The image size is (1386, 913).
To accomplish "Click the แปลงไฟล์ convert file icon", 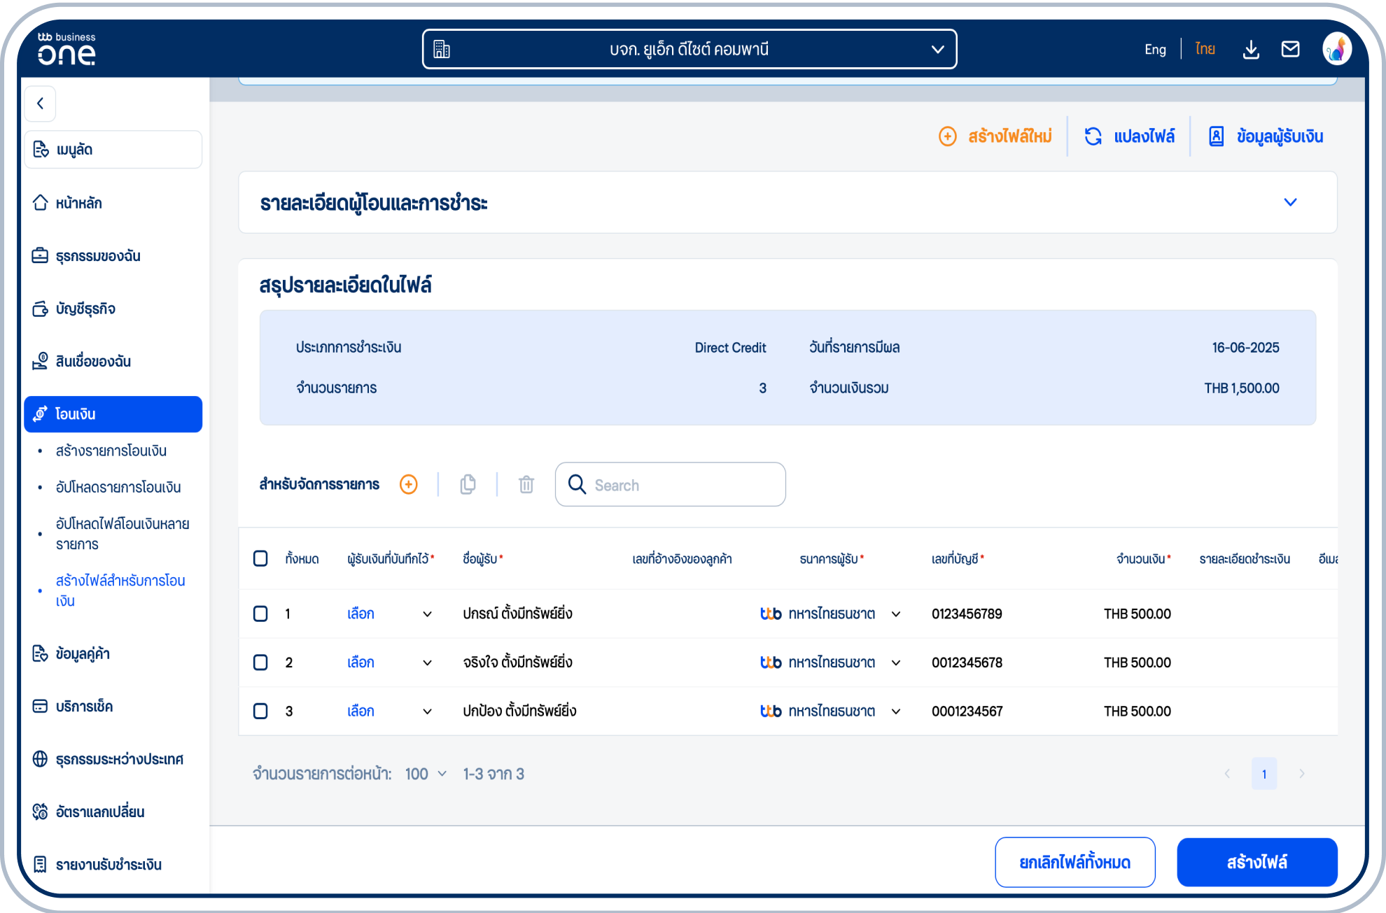I will pos(1093,136).
